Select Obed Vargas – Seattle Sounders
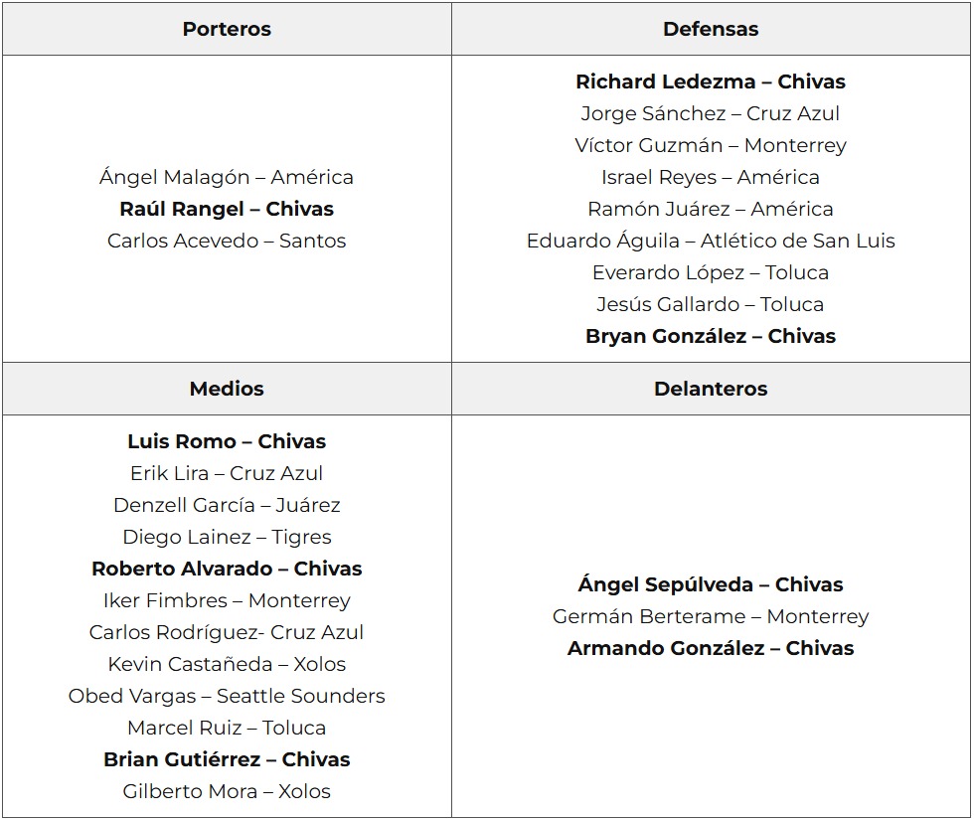The image size is (974, 820). pyautogui.click(x=227, y=696)
